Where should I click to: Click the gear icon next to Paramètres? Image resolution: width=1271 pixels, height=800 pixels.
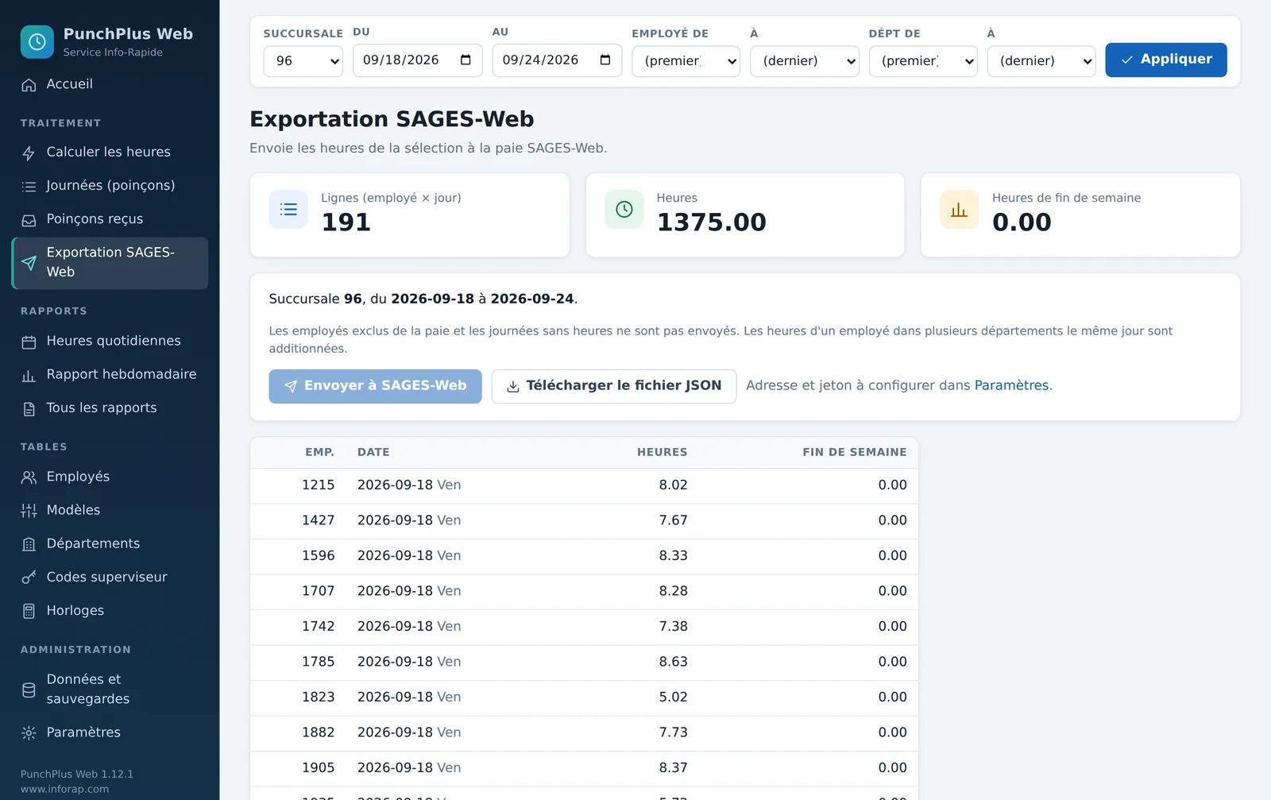coord(29,733)
